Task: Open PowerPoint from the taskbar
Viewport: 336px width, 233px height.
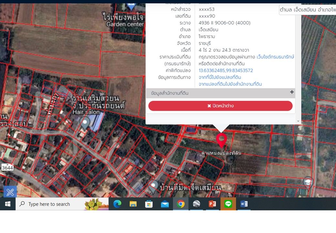Action: [212, 204]
